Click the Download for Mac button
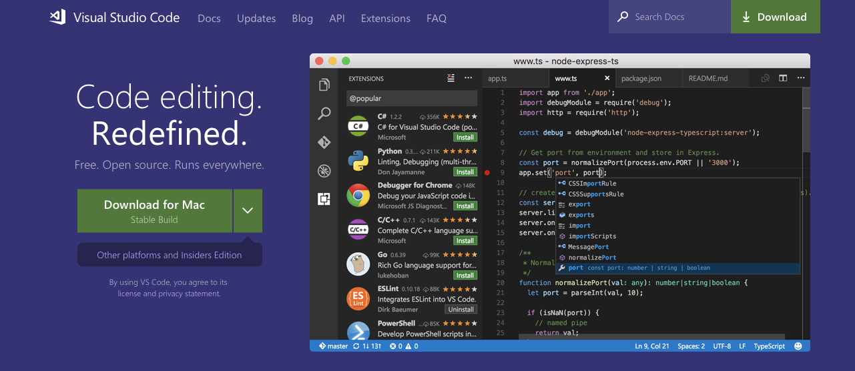 click(x=155, y=211)
